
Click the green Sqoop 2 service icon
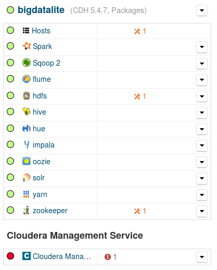27,63
